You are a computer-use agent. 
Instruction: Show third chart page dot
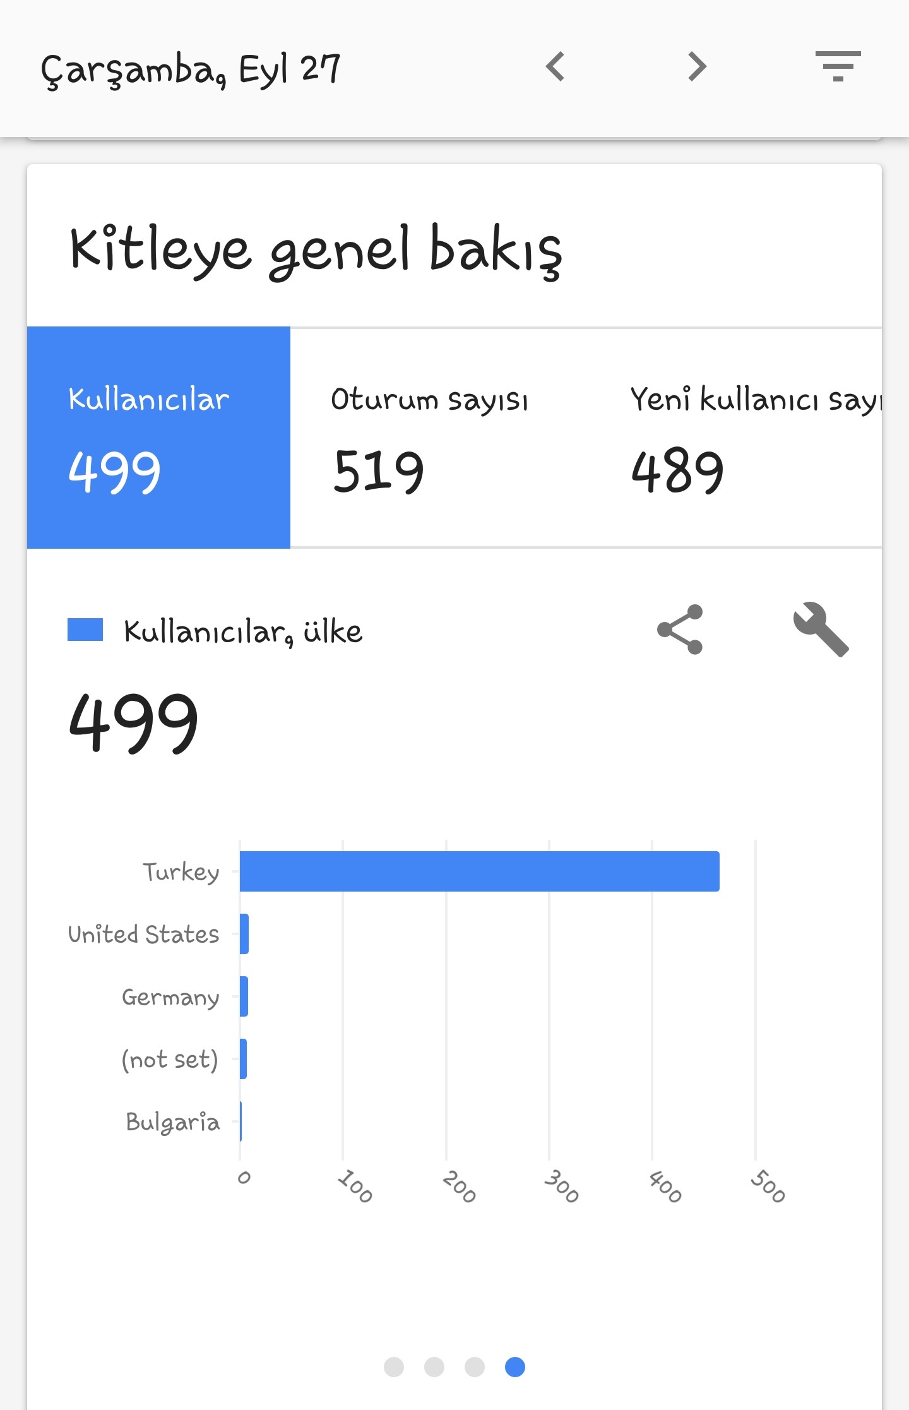click(475, 1366)
